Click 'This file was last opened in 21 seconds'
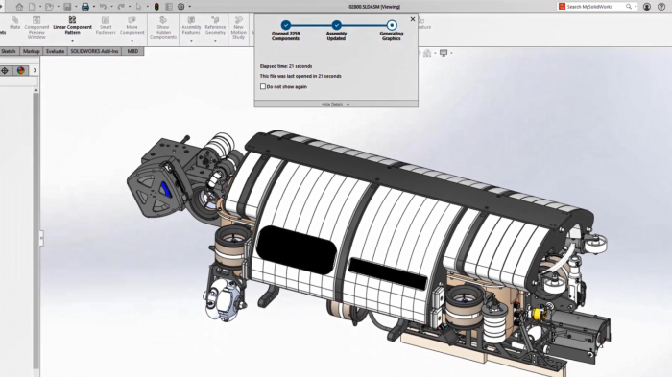Screen dimensions: 672x377 pyautogui.click(x=300, y=76)
